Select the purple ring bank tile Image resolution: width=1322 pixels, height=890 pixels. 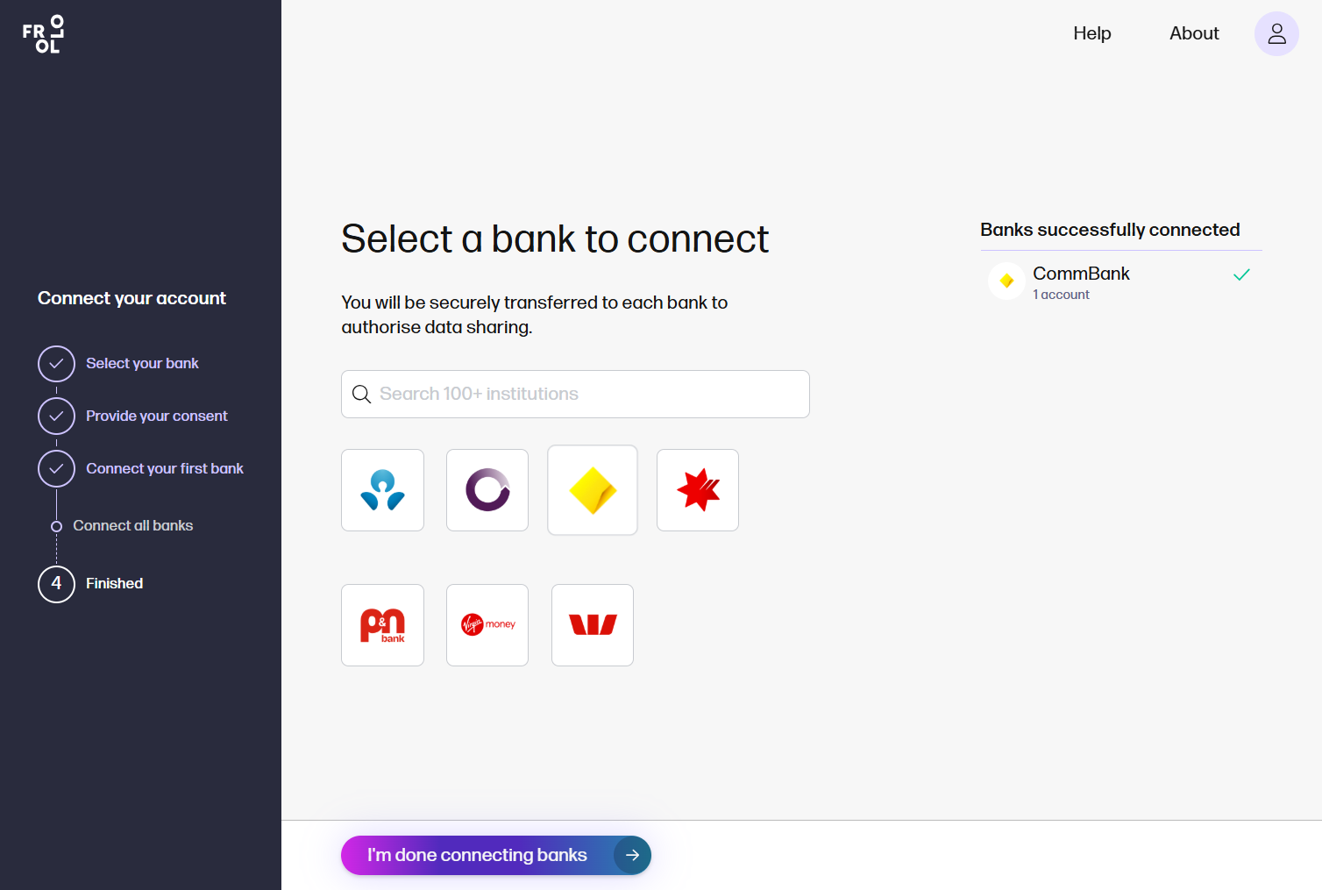coord(487,490)
